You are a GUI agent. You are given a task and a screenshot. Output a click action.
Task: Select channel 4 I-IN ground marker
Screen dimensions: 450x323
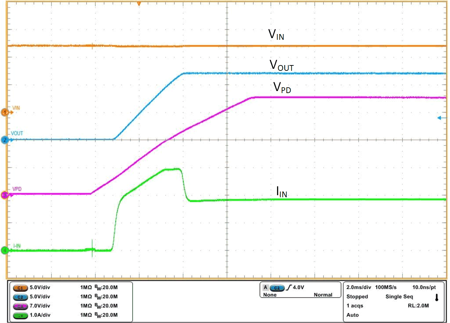[x=5, y=250]
